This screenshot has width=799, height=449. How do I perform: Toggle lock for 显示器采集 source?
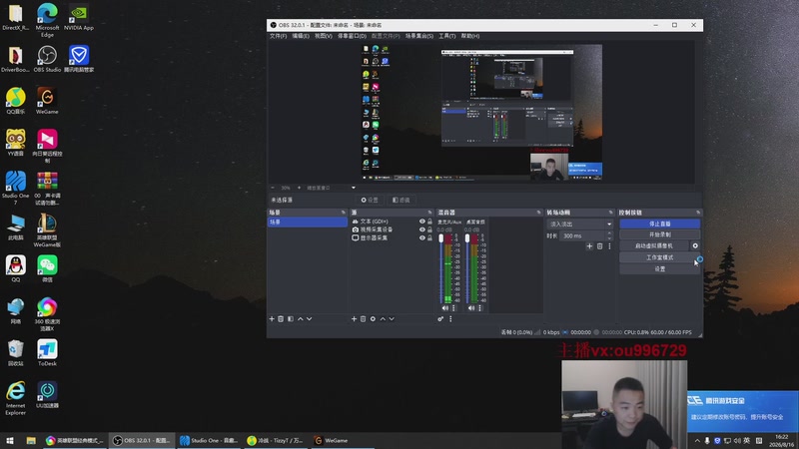(429, 237)
